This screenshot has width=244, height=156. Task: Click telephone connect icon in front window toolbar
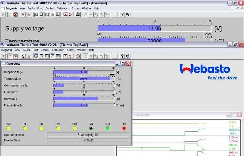pos(23,56)
